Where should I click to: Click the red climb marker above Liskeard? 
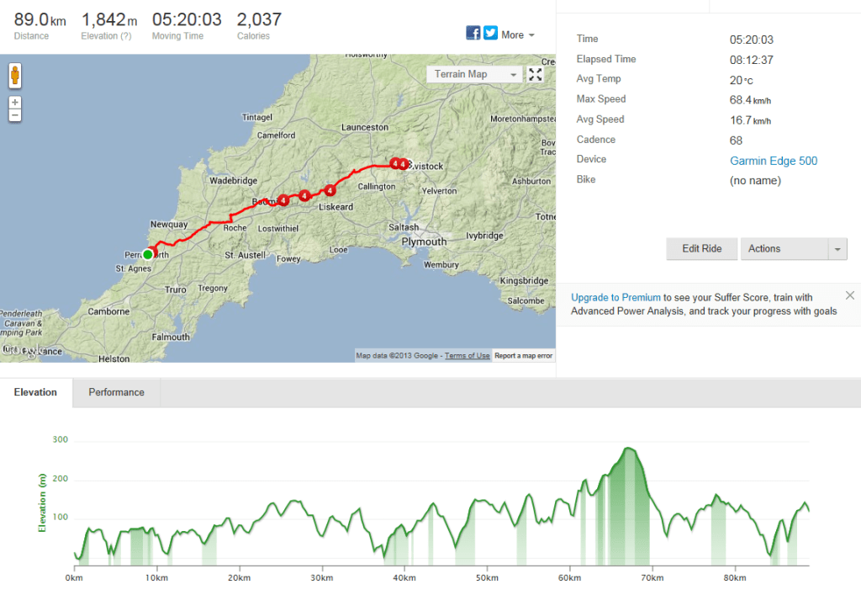[330, 190]
